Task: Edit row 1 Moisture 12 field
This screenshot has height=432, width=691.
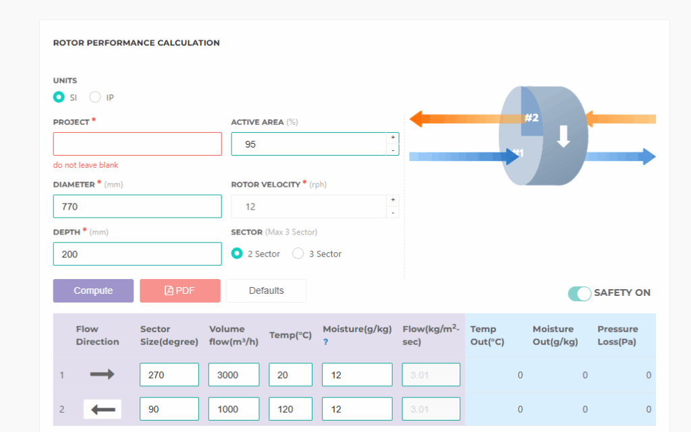Action: [357, 375]
